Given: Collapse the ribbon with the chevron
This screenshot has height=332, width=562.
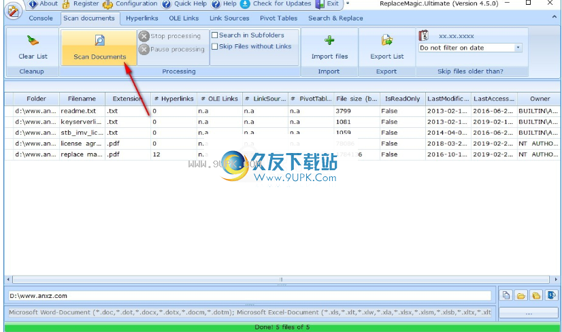Looking at the screenshot, I should [x=555, y=17].
